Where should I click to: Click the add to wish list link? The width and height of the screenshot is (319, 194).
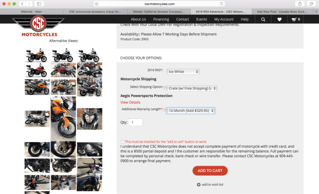click(x=212, y=184)
